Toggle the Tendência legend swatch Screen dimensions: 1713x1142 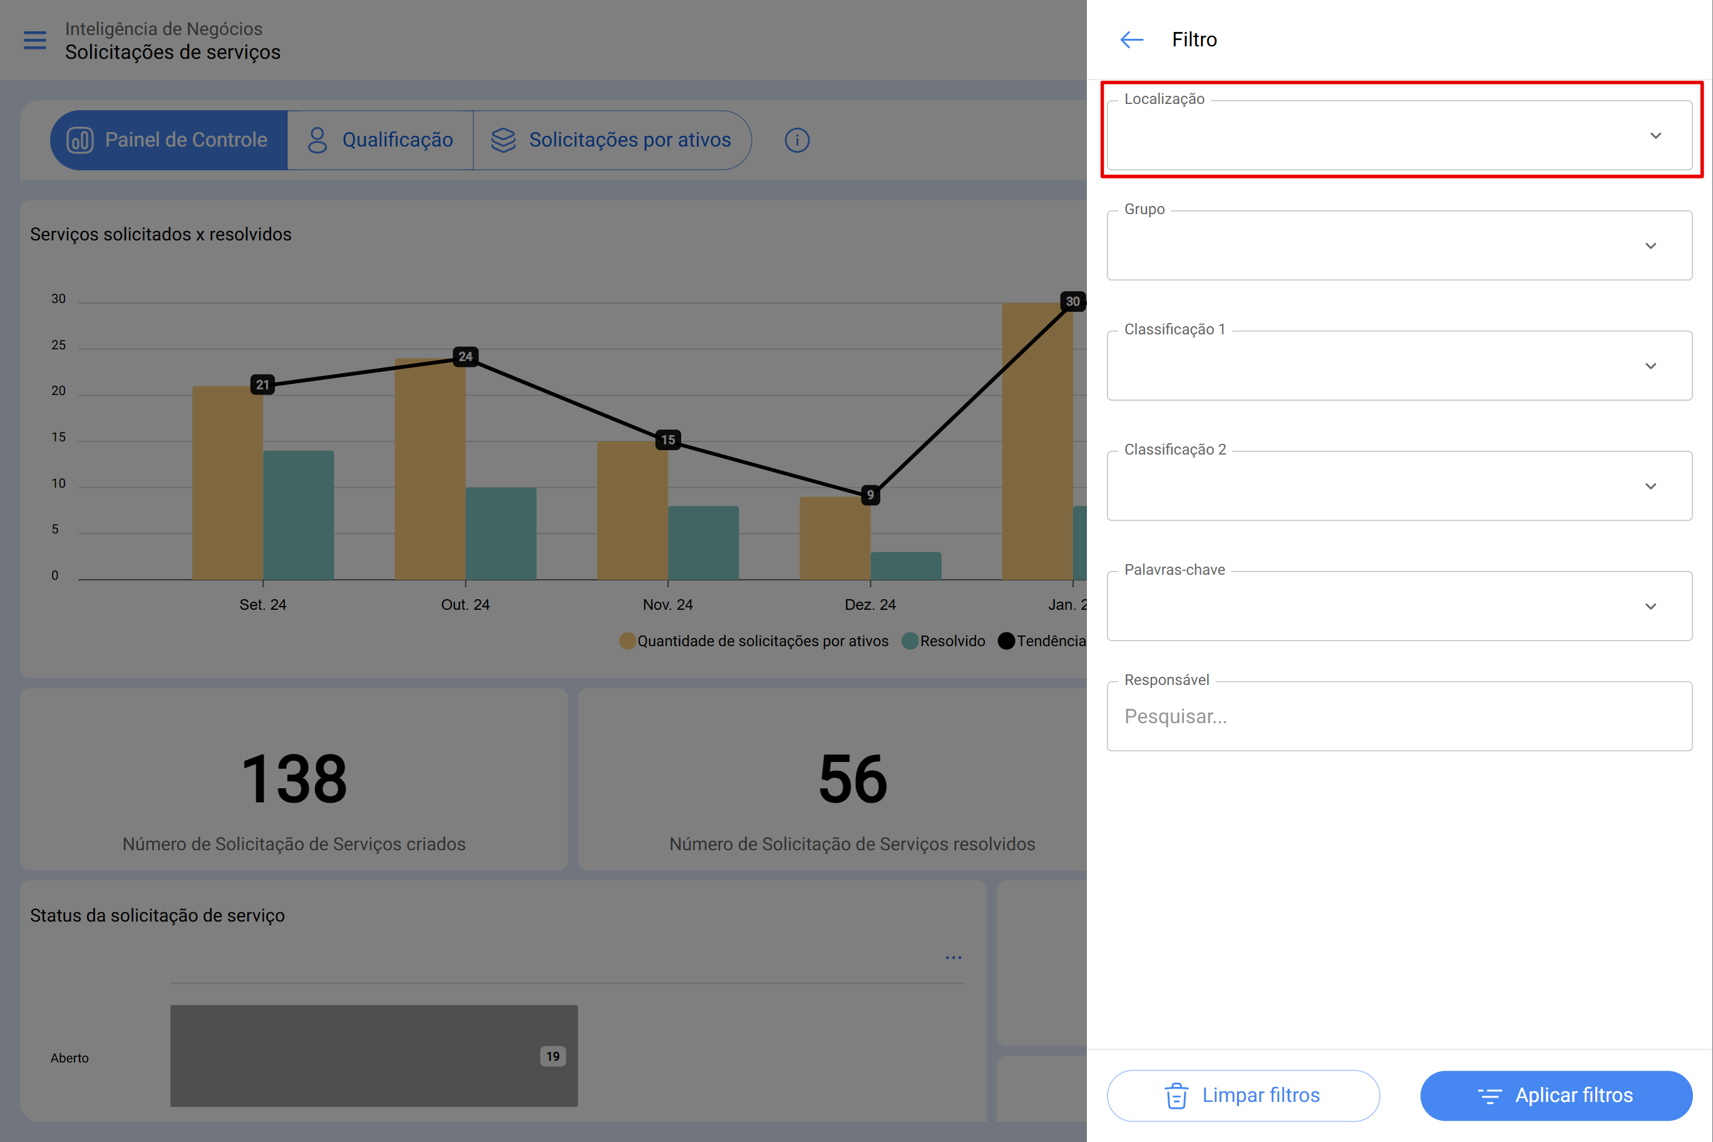click(1007, 641)
